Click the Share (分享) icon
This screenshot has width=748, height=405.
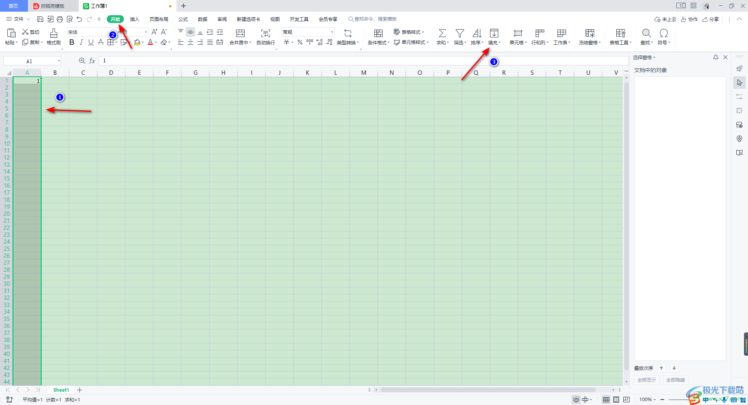click(710, 19)
